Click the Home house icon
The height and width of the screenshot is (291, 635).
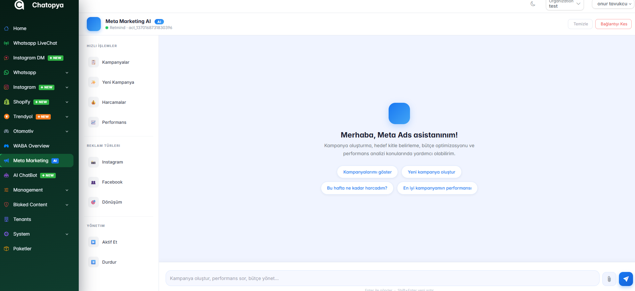(6, 28)
